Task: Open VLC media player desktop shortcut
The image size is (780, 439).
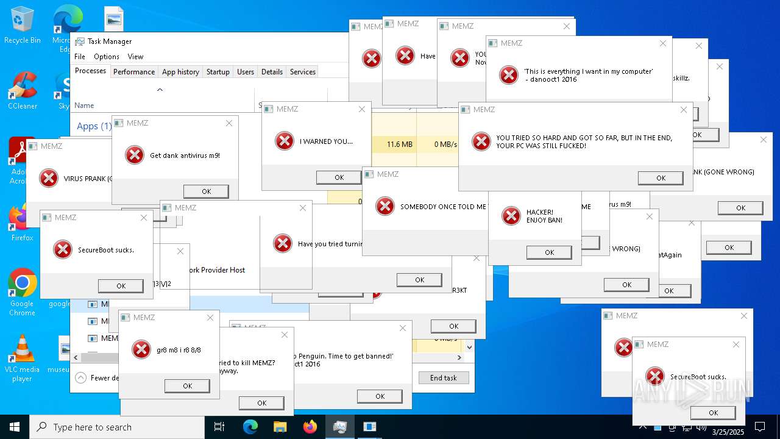Action: (x=22, y=359)
